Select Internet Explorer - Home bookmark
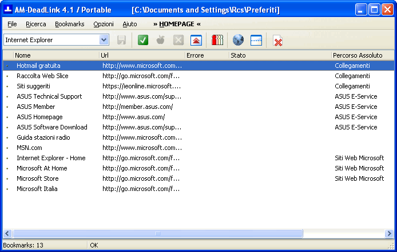The width and height of the screenshot is (397, 252). click(x=51, y=158)
